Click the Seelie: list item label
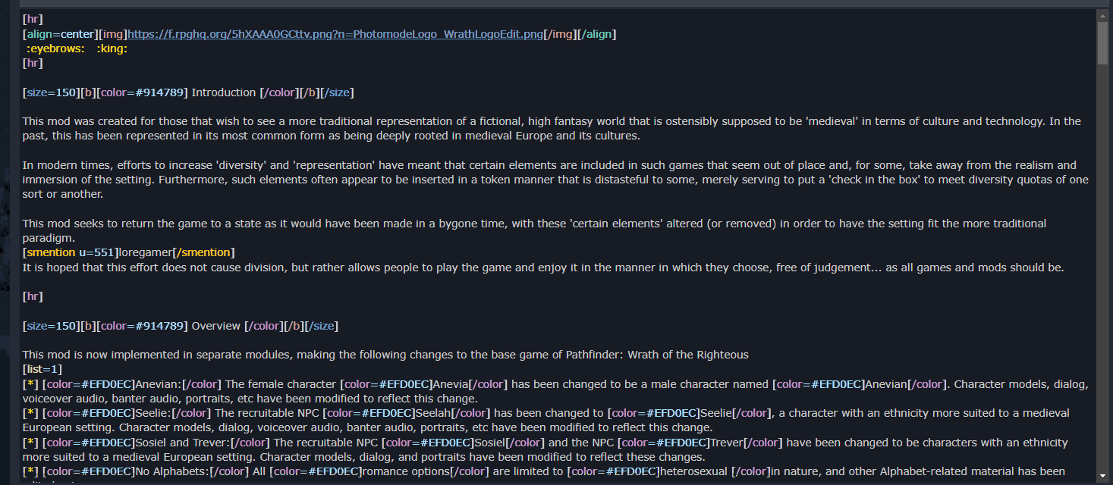The height and width of the screenshot is (485, 1113). click(x=154, y=413)
